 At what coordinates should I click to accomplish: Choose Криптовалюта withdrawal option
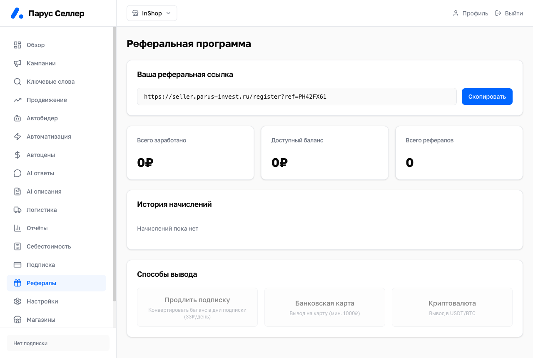tap(452, 307)
